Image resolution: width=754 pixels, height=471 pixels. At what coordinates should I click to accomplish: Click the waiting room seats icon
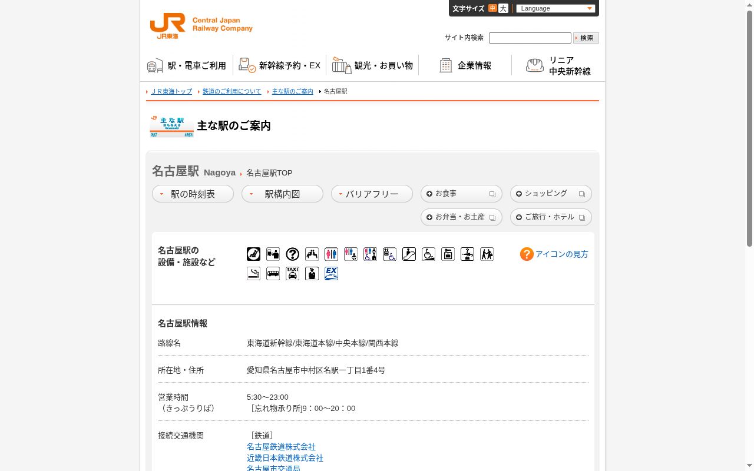[x=312, y=254]
